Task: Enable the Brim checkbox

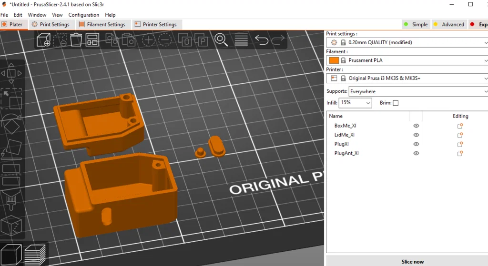Action: (396, 103)
